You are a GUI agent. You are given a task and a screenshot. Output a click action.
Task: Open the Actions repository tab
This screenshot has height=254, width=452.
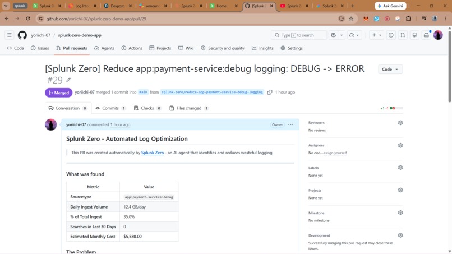coord(132,48)
